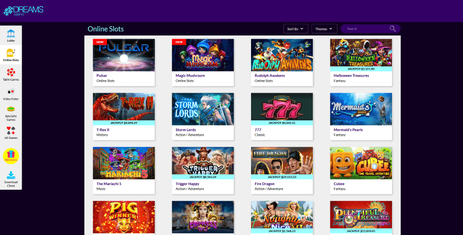Open the Cubee game thumbnail
The height and width of the screenshot is (235, 463).
click(x=361, y=163)
